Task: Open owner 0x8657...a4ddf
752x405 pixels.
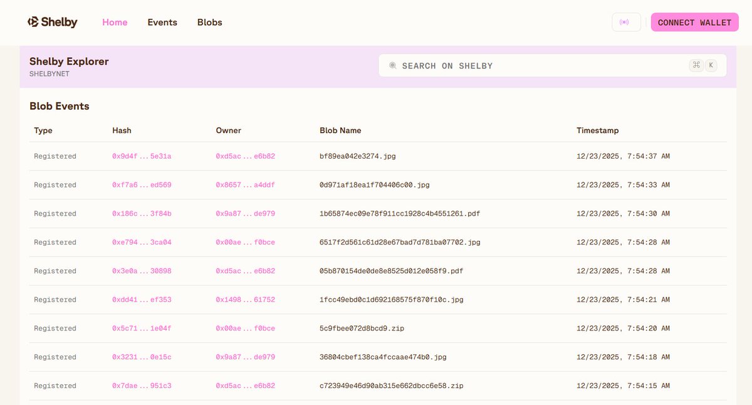Action: pos(246,185)
